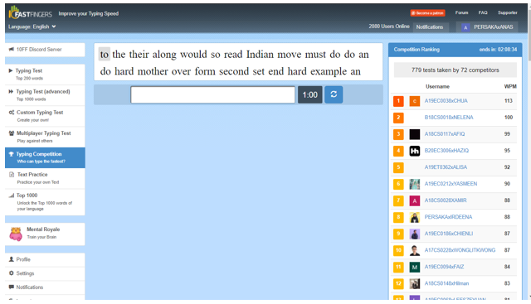Open A19ET0362xALISA profile link
Viewport: 531px width, 304px height.
[446, 167]
